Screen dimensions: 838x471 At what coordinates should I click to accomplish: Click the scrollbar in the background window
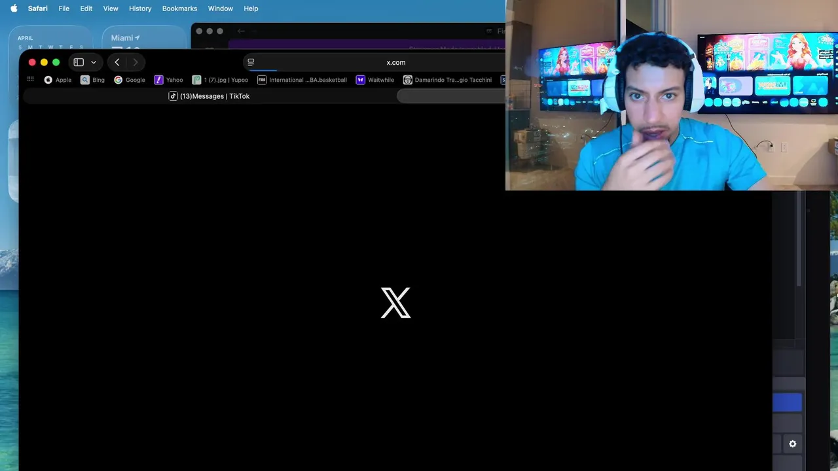[x=798, y=239]
